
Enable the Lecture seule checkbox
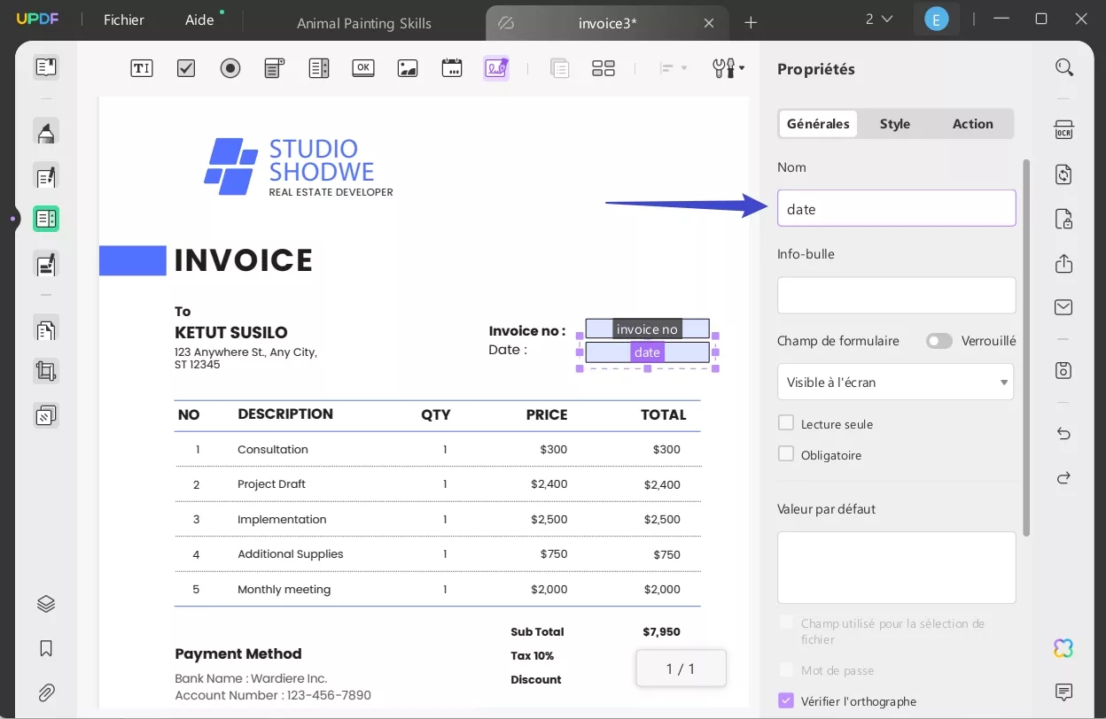click(786, 423)
